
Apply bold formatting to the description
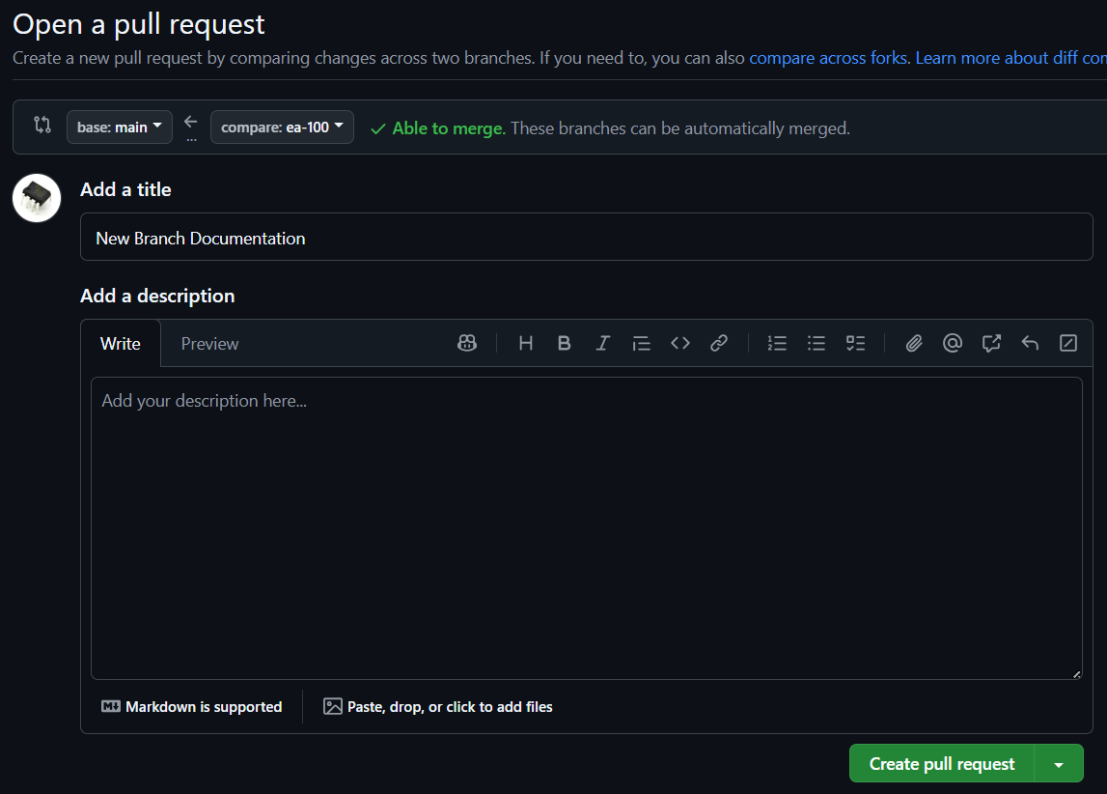click(x=565, y=343)
